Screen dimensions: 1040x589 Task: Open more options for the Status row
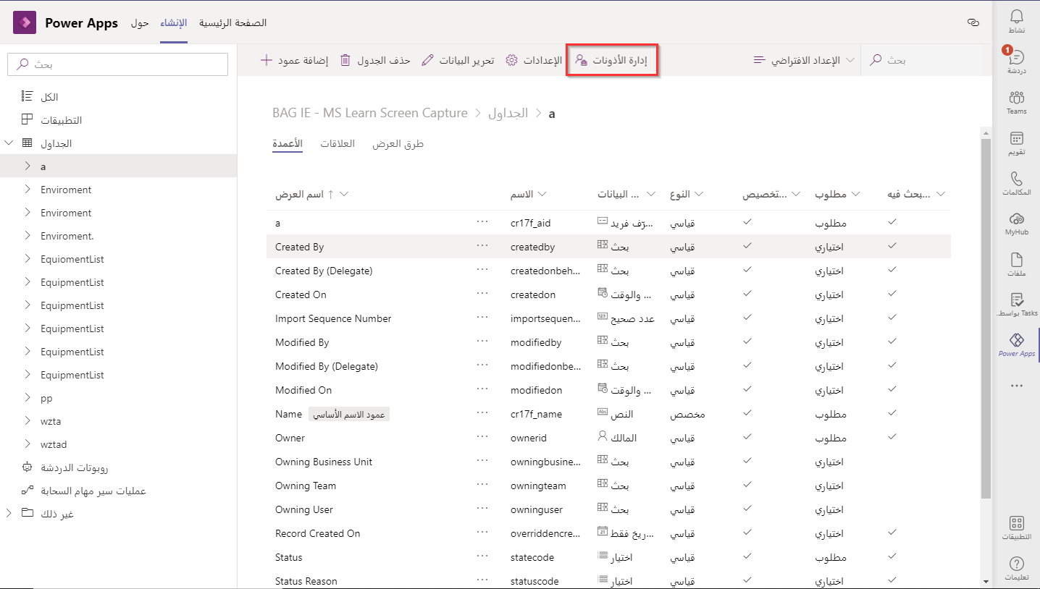click(x=483, y=556)
